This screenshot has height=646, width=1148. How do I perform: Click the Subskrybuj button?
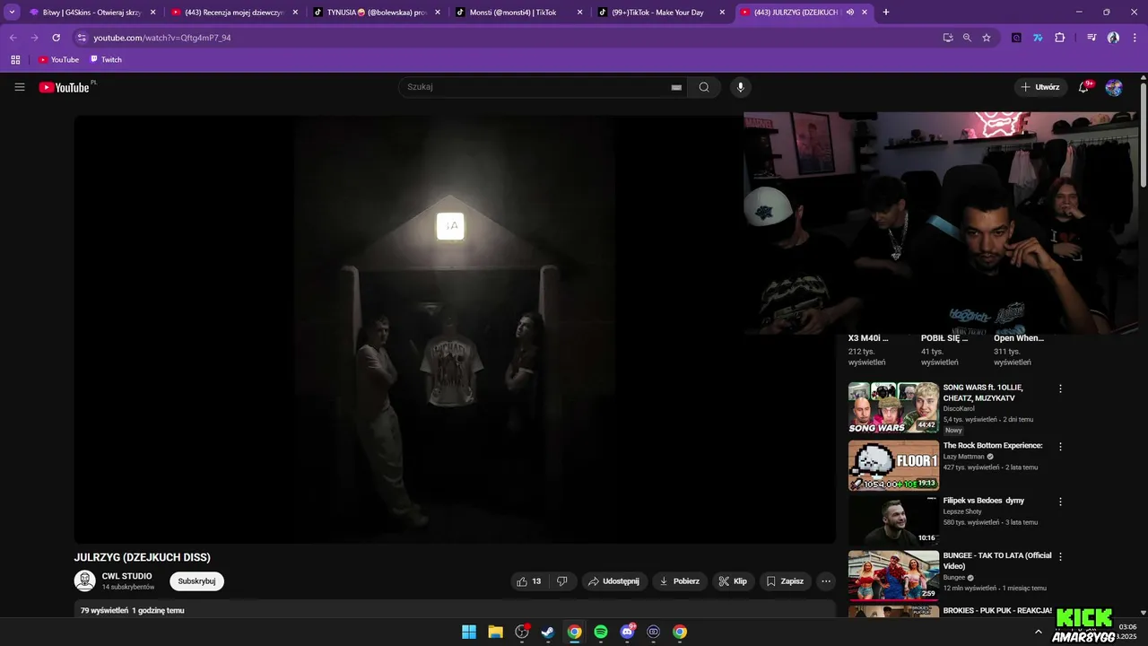pyautogui.click(x=196, y=581)
